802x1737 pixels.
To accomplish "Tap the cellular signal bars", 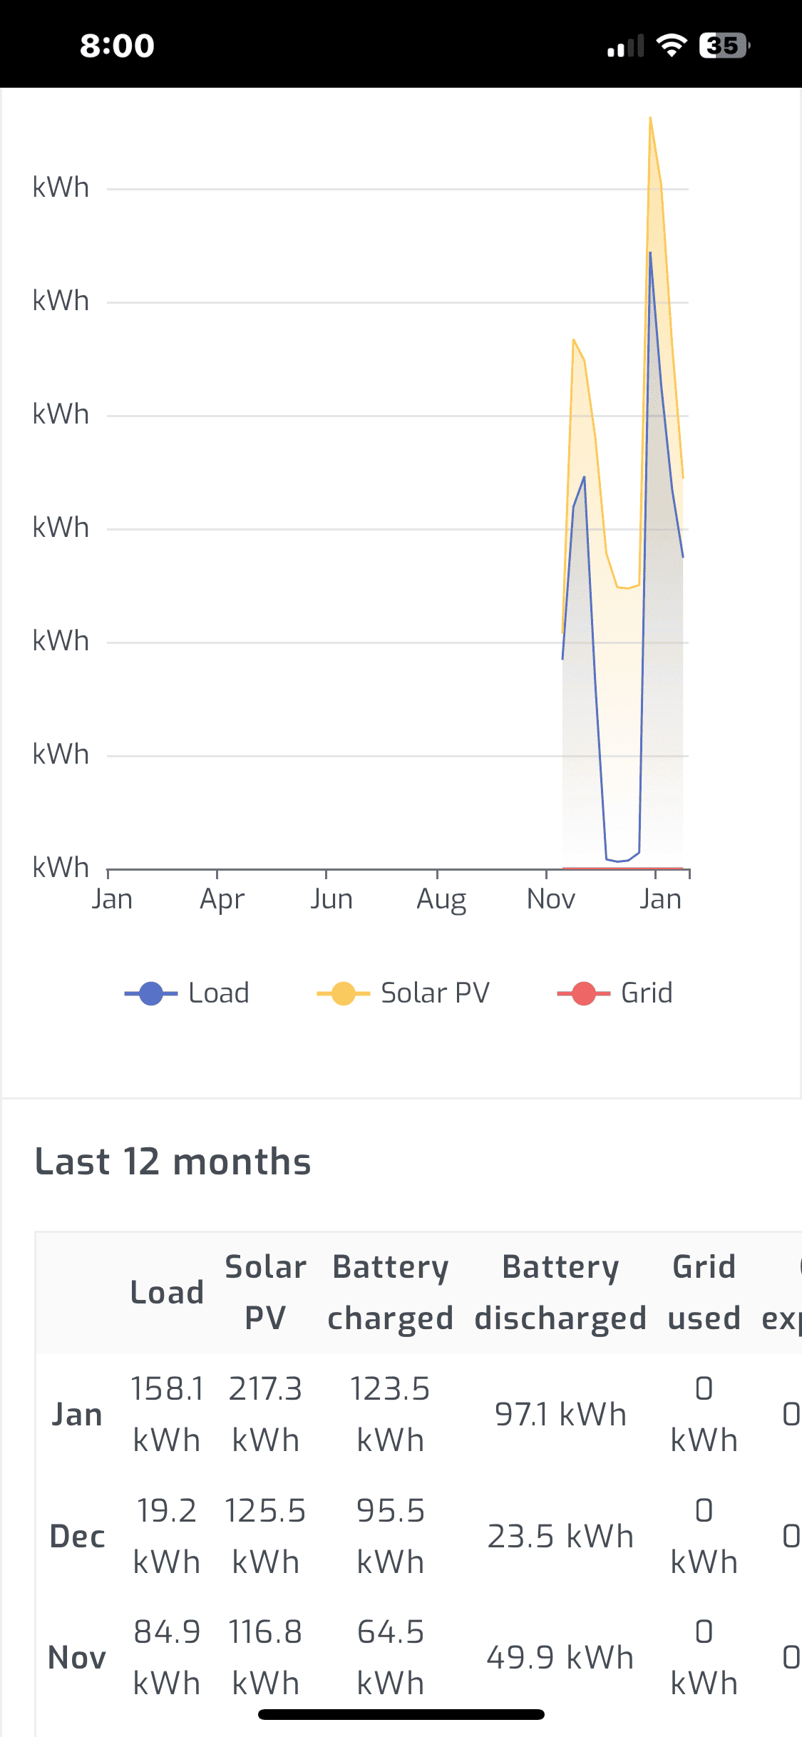I will 625,46.
